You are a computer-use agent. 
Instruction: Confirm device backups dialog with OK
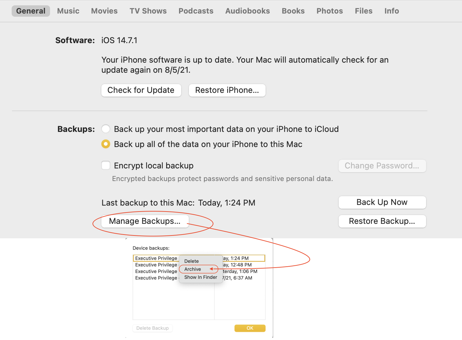click(250, 328)
